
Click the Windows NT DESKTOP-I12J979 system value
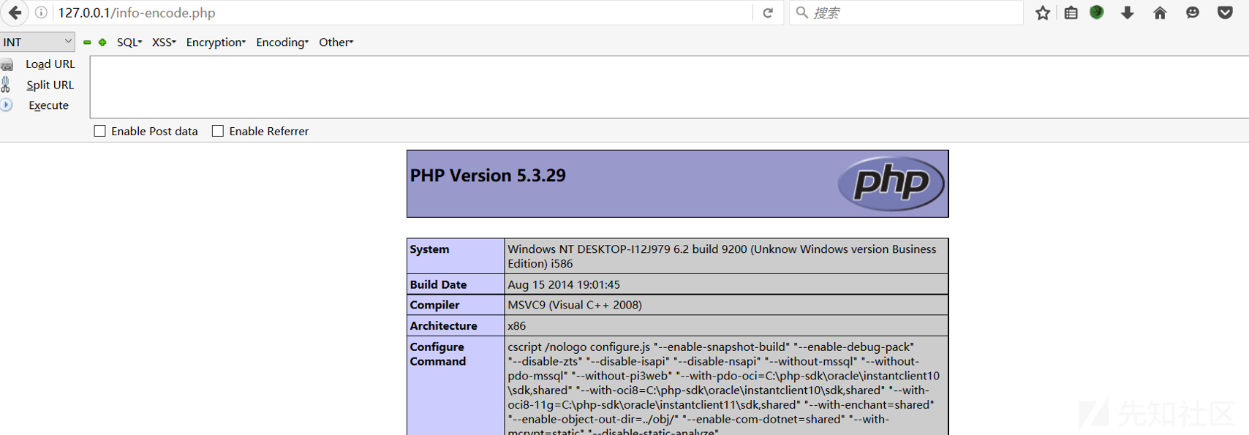tap(722, 257)
